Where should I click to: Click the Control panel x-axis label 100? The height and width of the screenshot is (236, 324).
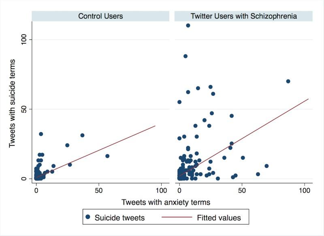tap(161, 190)
